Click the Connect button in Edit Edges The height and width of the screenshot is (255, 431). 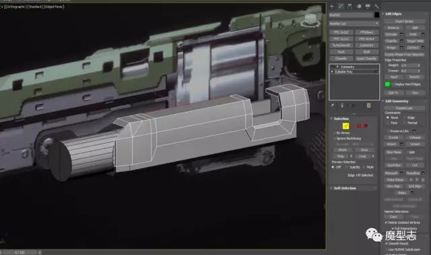[x=413, y=48]
